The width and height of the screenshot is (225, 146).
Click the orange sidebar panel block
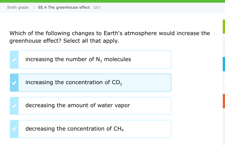(224, 101)
